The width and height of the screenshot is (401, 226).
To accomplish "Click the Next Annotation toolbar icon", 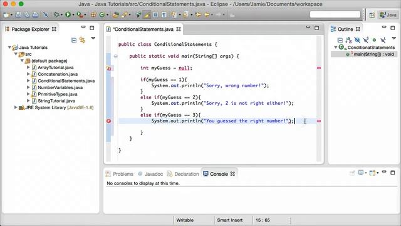I will click(x=174, y=15).
